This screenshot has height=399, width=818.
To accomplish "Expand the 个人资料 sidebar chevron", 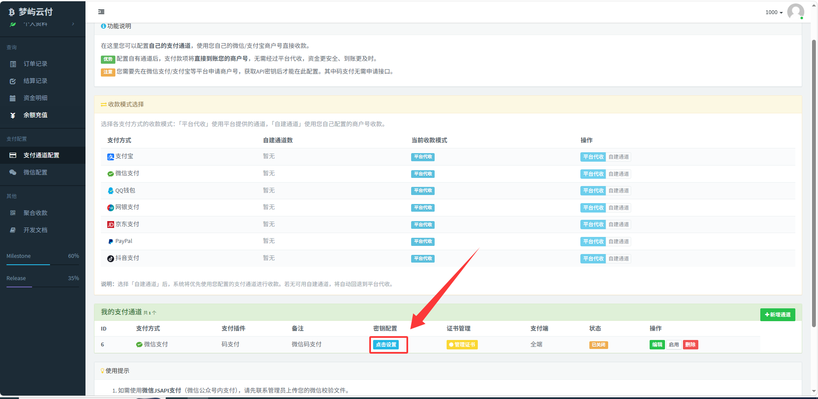I will pyautogui.click(x=73, y=24).
